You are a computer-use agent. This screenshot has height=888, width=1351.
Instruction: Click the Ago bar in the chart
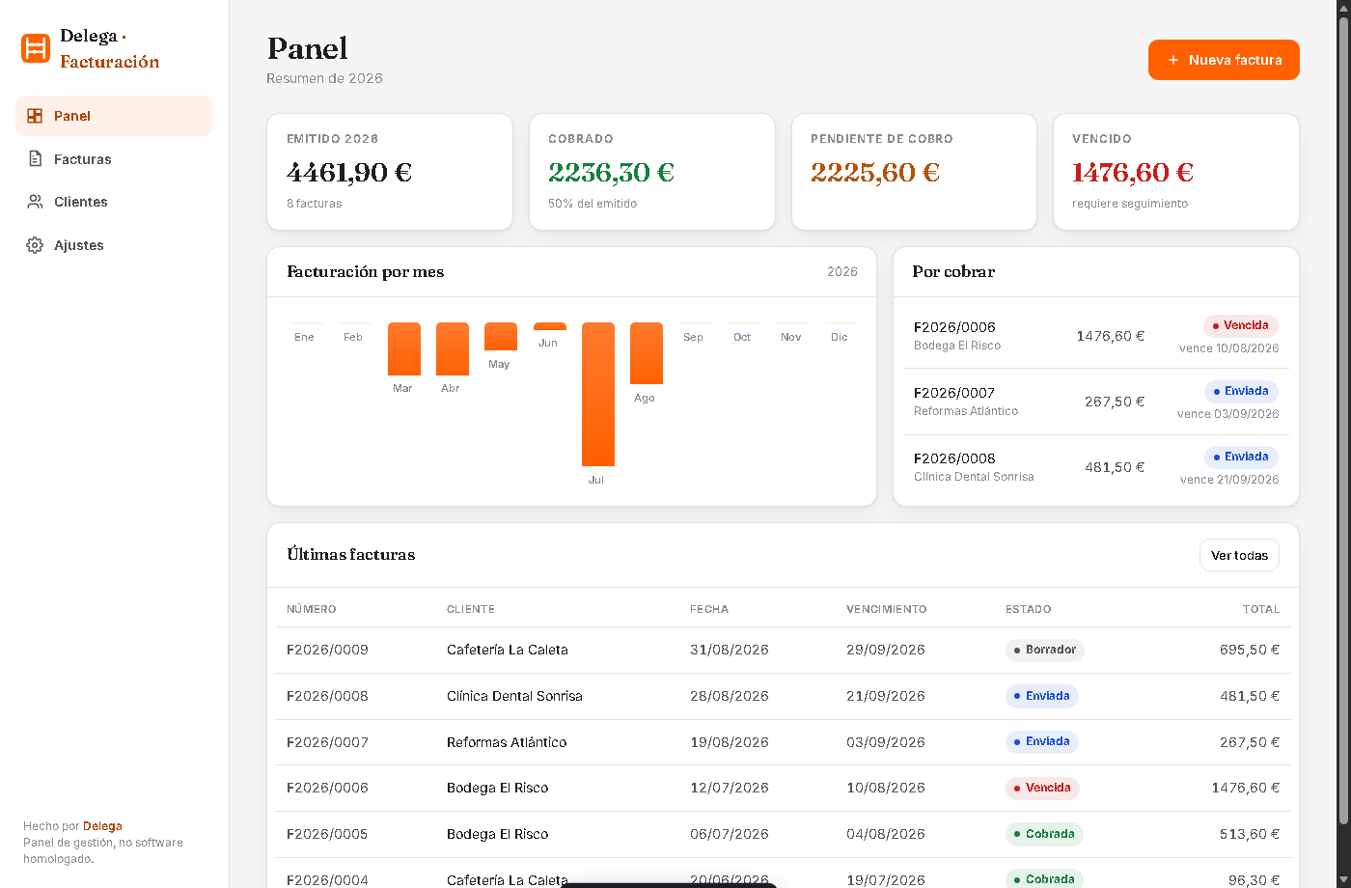pyautogui.click(x=647, y=353)
